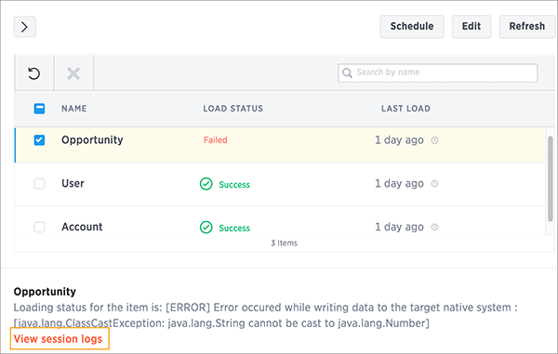Click clock icon beside User last load

point(434,184)
